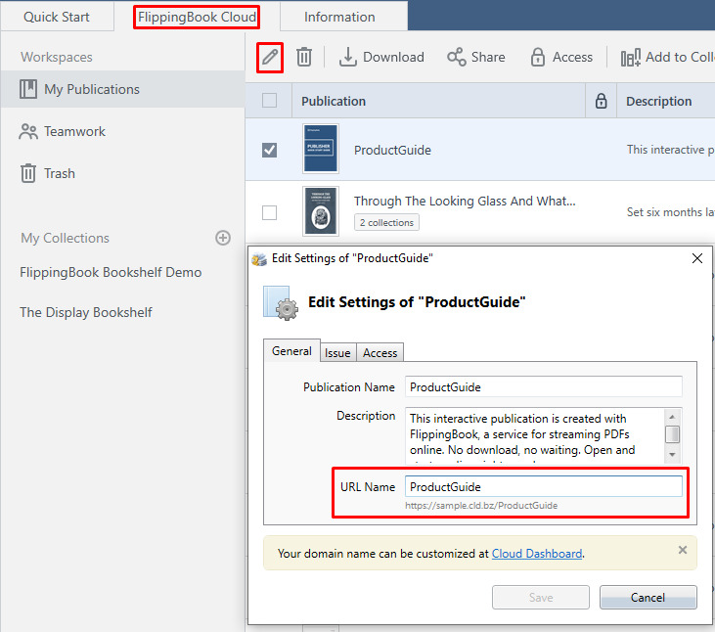Click Through The Looking Glass cover thumbnail
Viewport: 715px width, 632px height.
pyautogui.click(x=321, y=211)
